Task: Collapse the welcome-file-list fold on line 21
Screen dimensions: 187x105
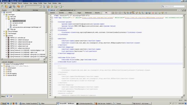Action: tap(52, 57)
